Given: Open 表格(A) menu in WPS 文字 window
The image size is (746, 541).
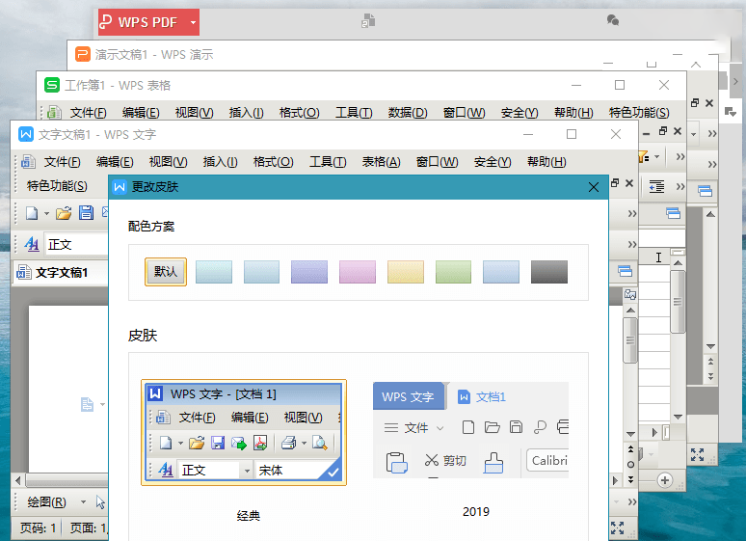Looking at the screenshot, I should [x=381, y=162].
